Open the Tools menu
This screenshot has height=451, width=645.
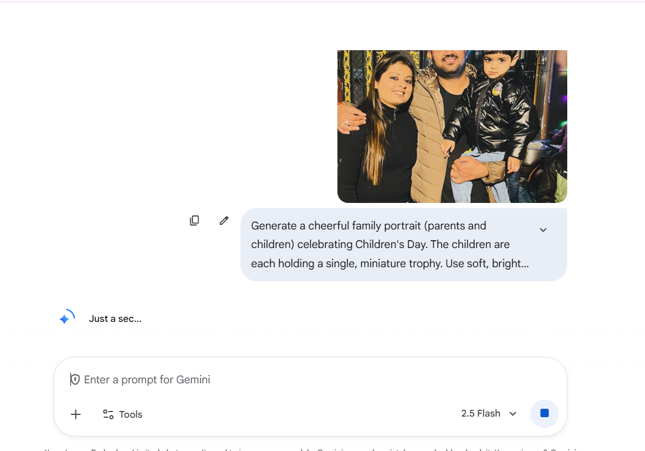122,414
